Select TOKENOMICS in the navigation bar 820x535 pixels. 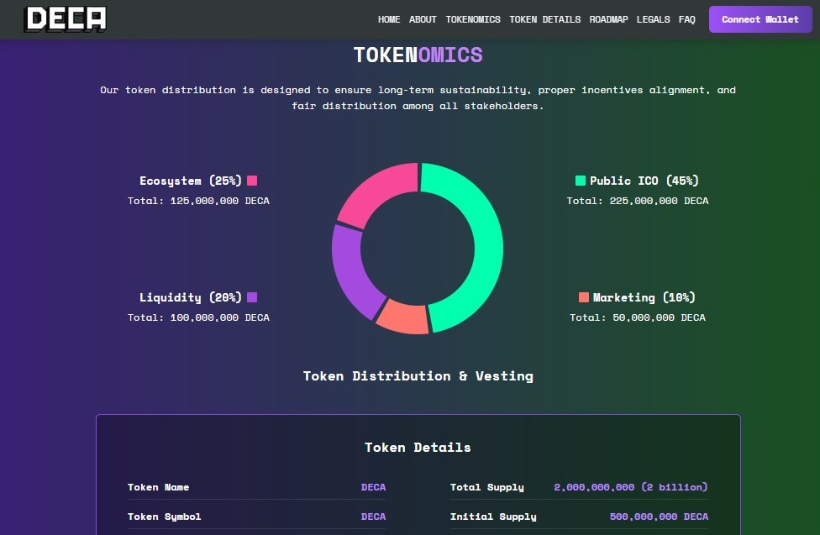point(473,19)
